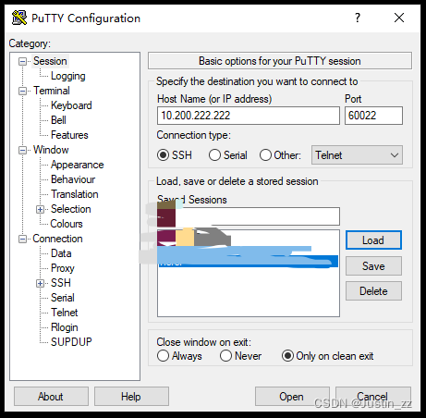Open the SUPDUP category
The height and width of the screenshot is (418, 426).
(71, 342)
